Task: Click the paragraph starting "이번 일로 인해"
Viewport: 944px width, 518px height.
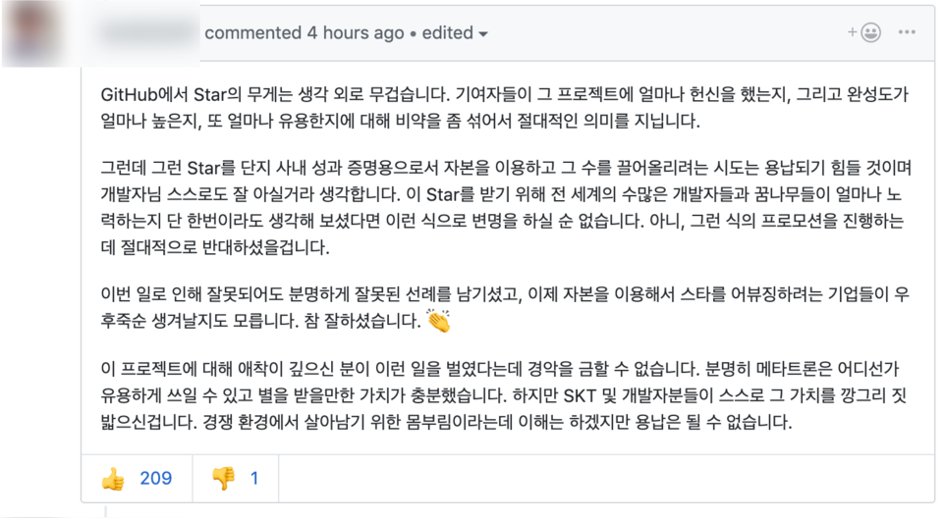Action: [x=505, y=307]
